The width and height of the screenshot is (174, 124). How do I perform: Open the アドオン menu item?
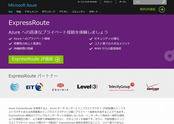63,12
